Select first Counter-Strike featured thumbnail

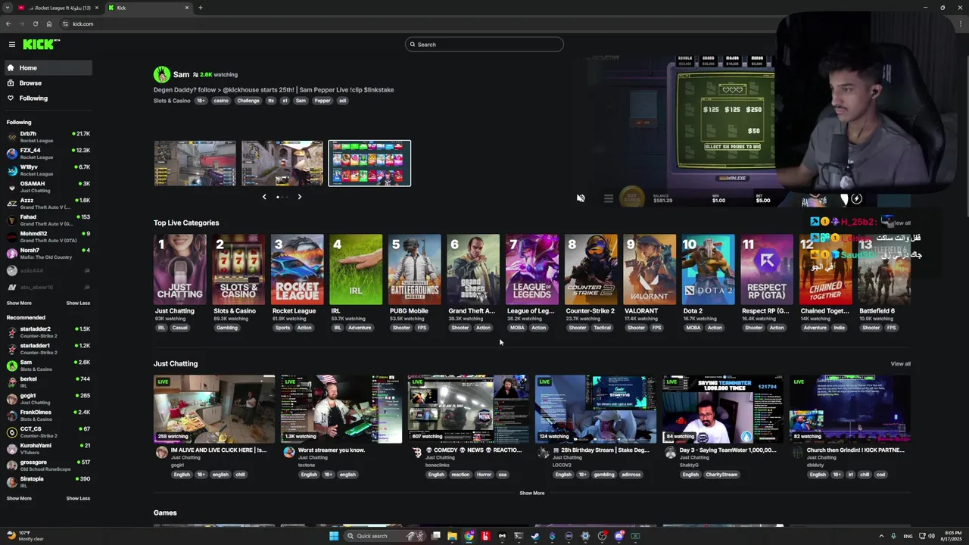point(195,163)
